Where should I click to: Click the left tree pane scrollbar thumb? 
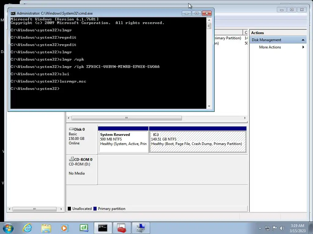pyautogui.click(x=34, y=209)
